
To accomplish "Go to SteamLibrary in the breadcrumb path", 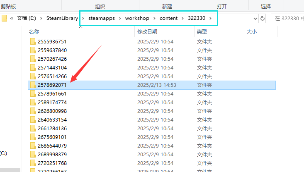I will tap(63, 19).
